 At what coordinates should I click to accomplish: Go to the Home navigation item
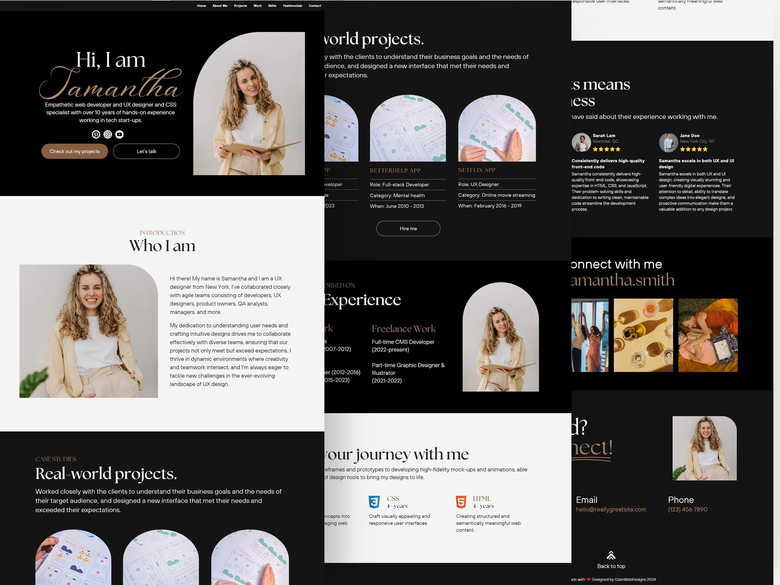201,6
